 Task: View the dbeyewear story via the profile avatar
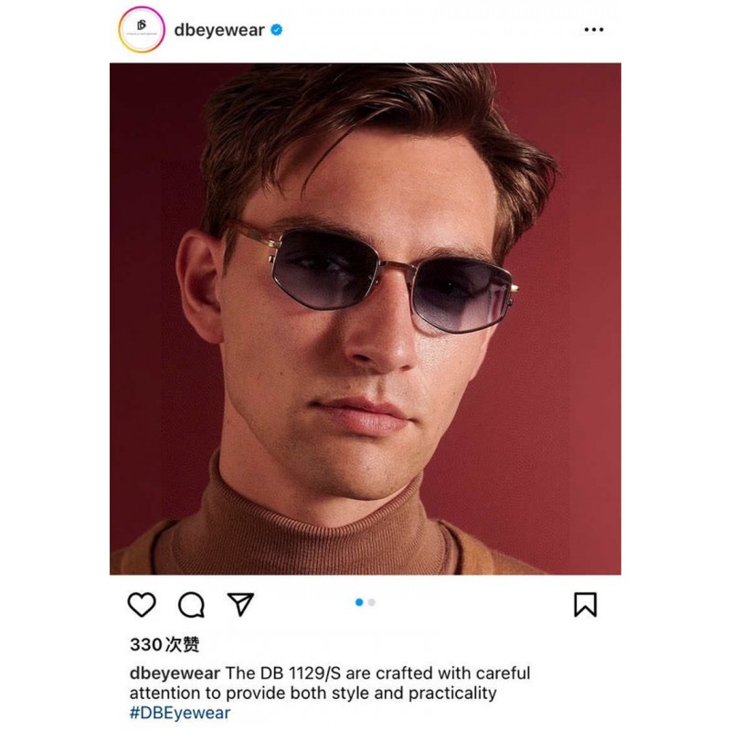click(x=142, y=30)
